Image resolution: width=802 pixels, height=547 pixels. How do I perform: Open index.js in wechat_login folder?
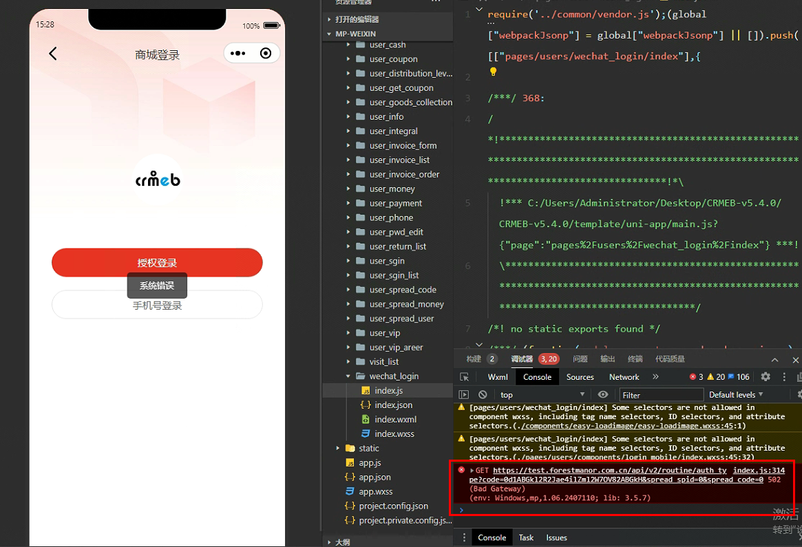coord(388,391)
